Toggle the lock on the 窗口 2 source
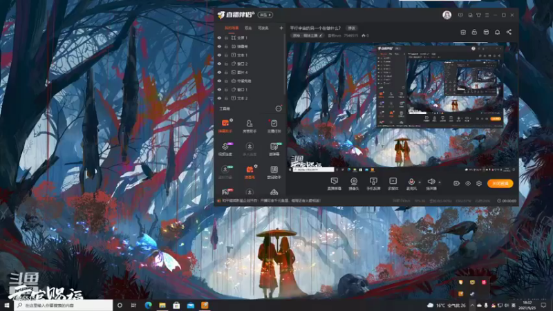553x311 pixels. (227, 64)
